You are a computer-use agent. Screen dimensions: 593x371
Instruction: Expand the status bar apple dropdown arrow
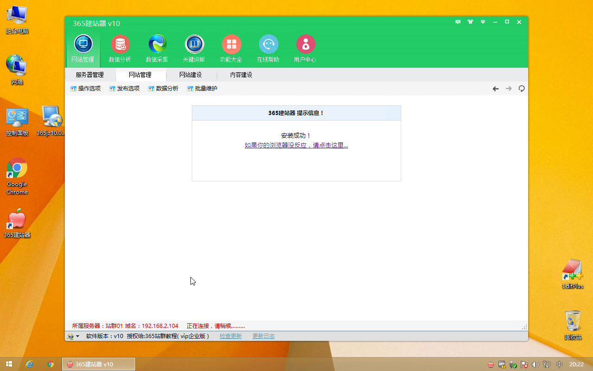tap(77, 337)
